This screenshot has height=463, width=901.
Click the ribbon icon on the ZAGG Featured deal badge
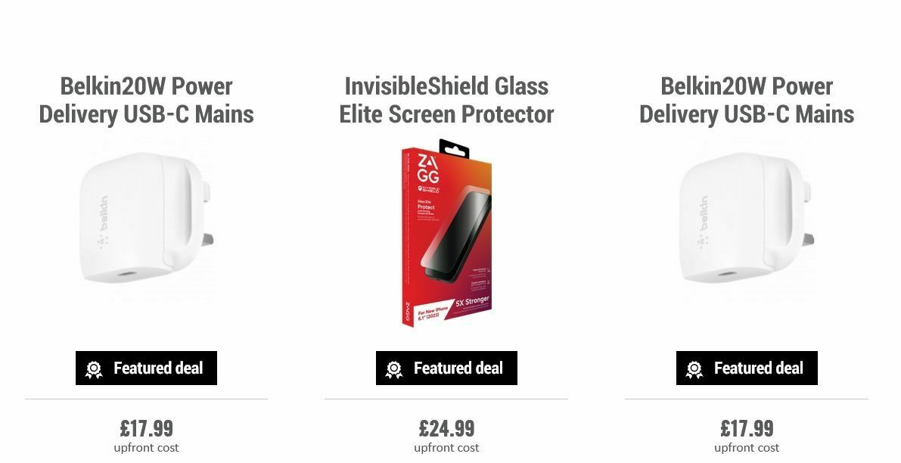pyautogui.click(x=393, y=368)
